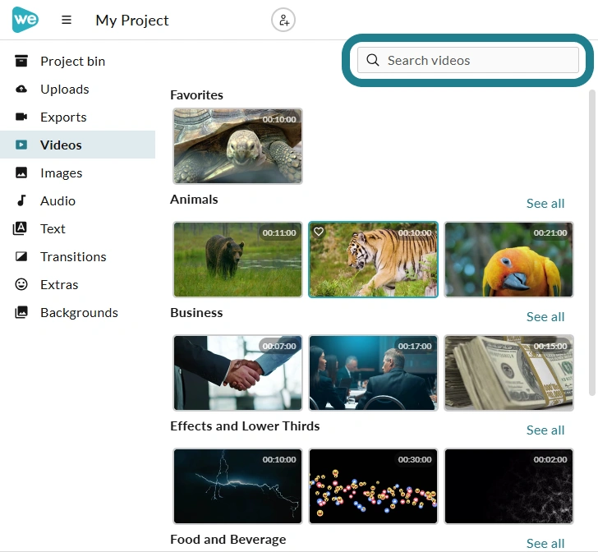Screen dimensions: 598x552
Task: Favorite the tiger video with heart icon
Action: [319, 232]
